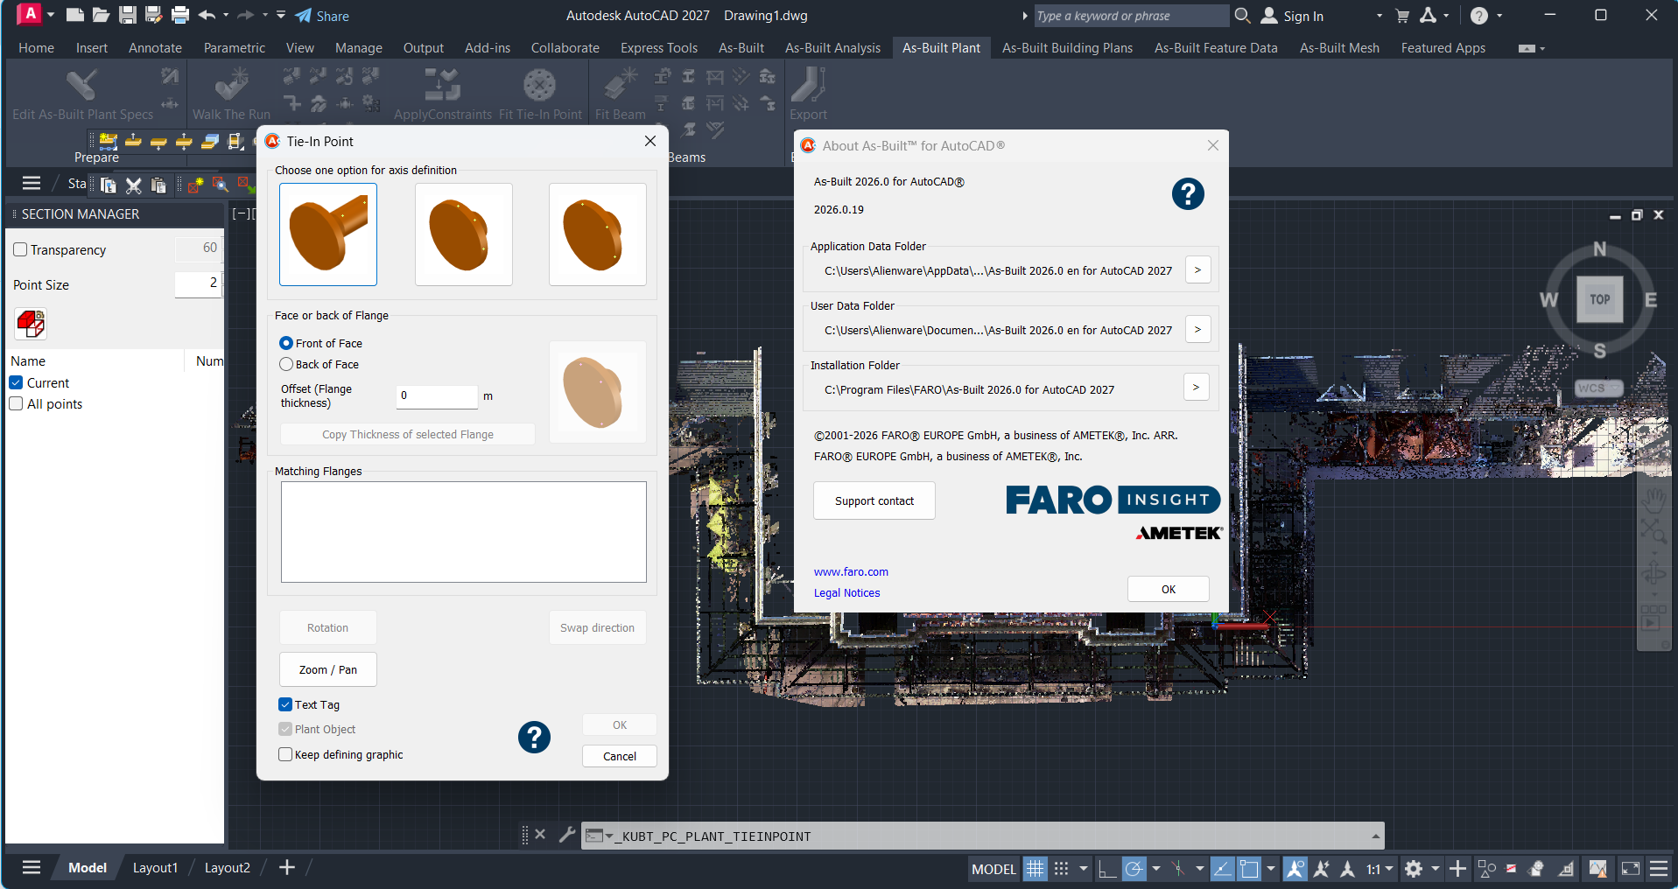
Task: Click the Point Size value field
Action: coord(198,283)
